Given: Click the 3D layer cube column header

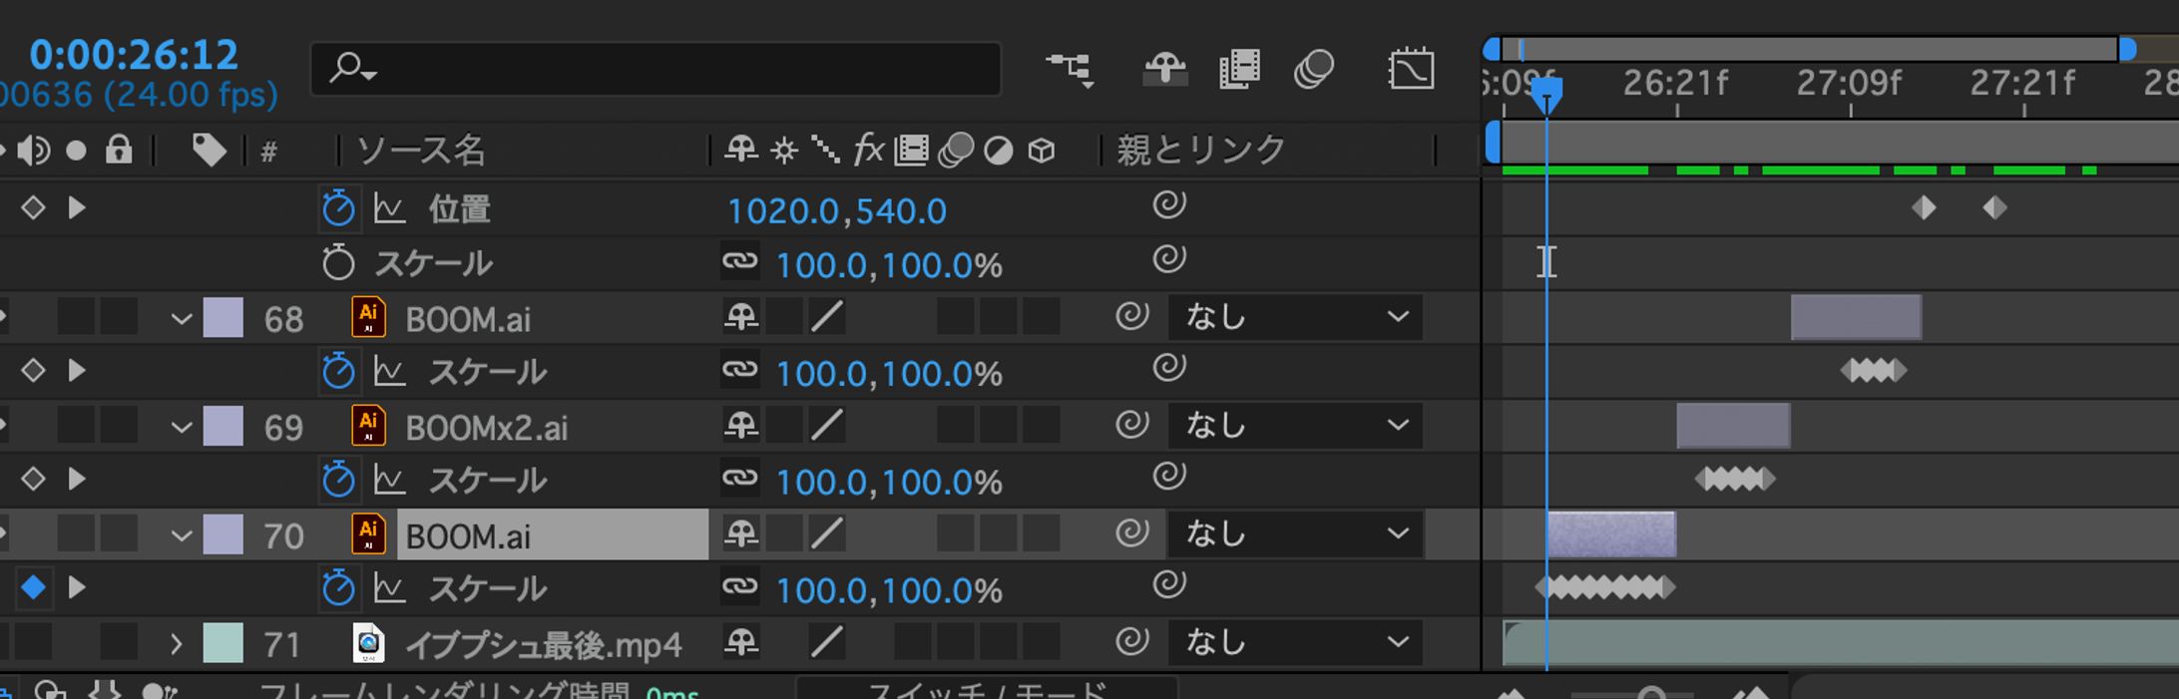Looking at the screenshot, I should (x=1042, y=151).
